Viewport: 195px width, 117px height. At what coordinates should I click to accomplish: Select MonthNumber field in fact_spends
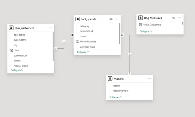point(88,41)
